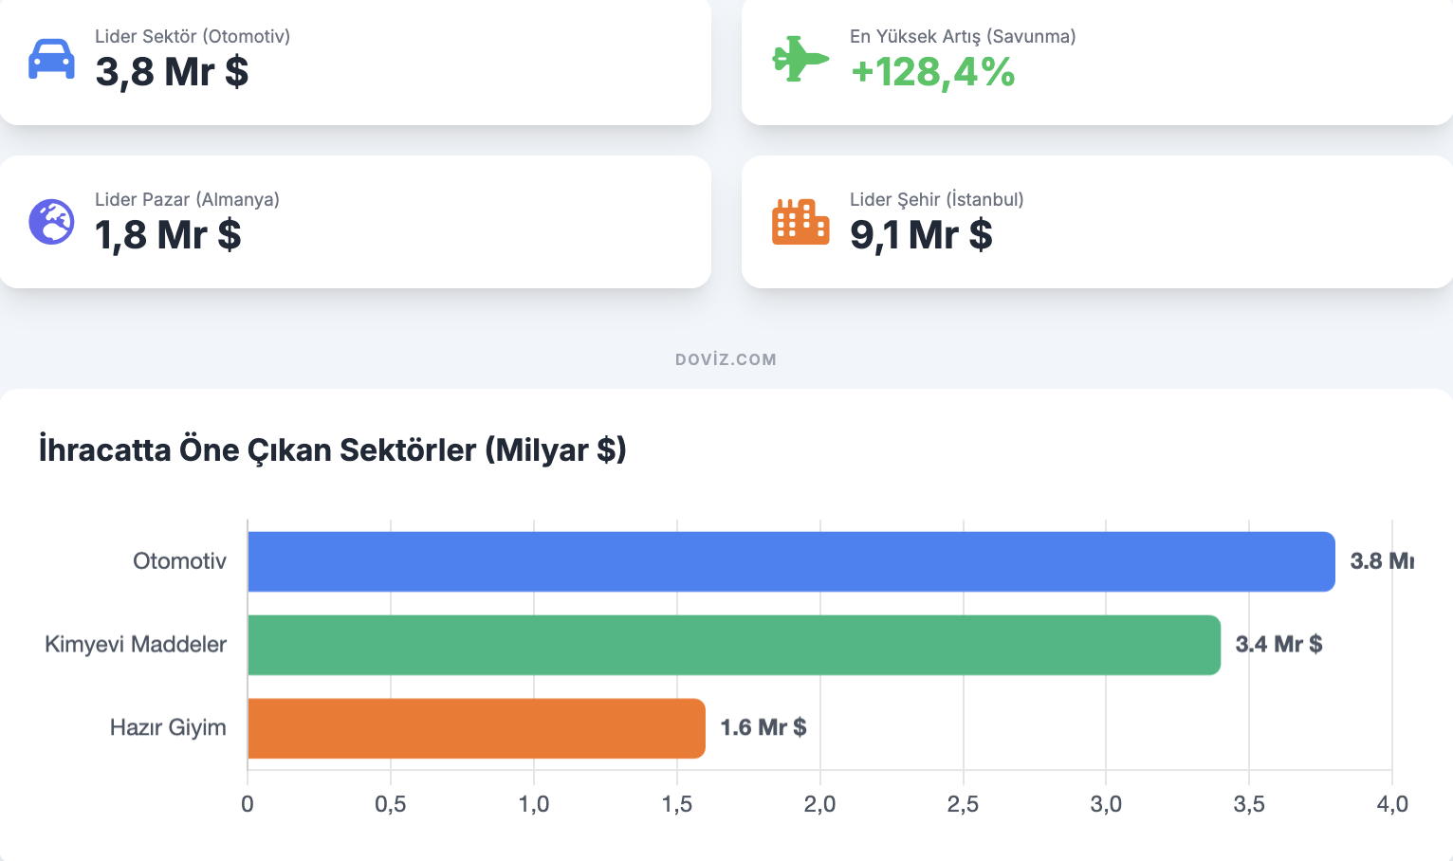Click the blue Otomotiv bar
Viewport: 1453px width, 861px height.
[x=791, y=561]
